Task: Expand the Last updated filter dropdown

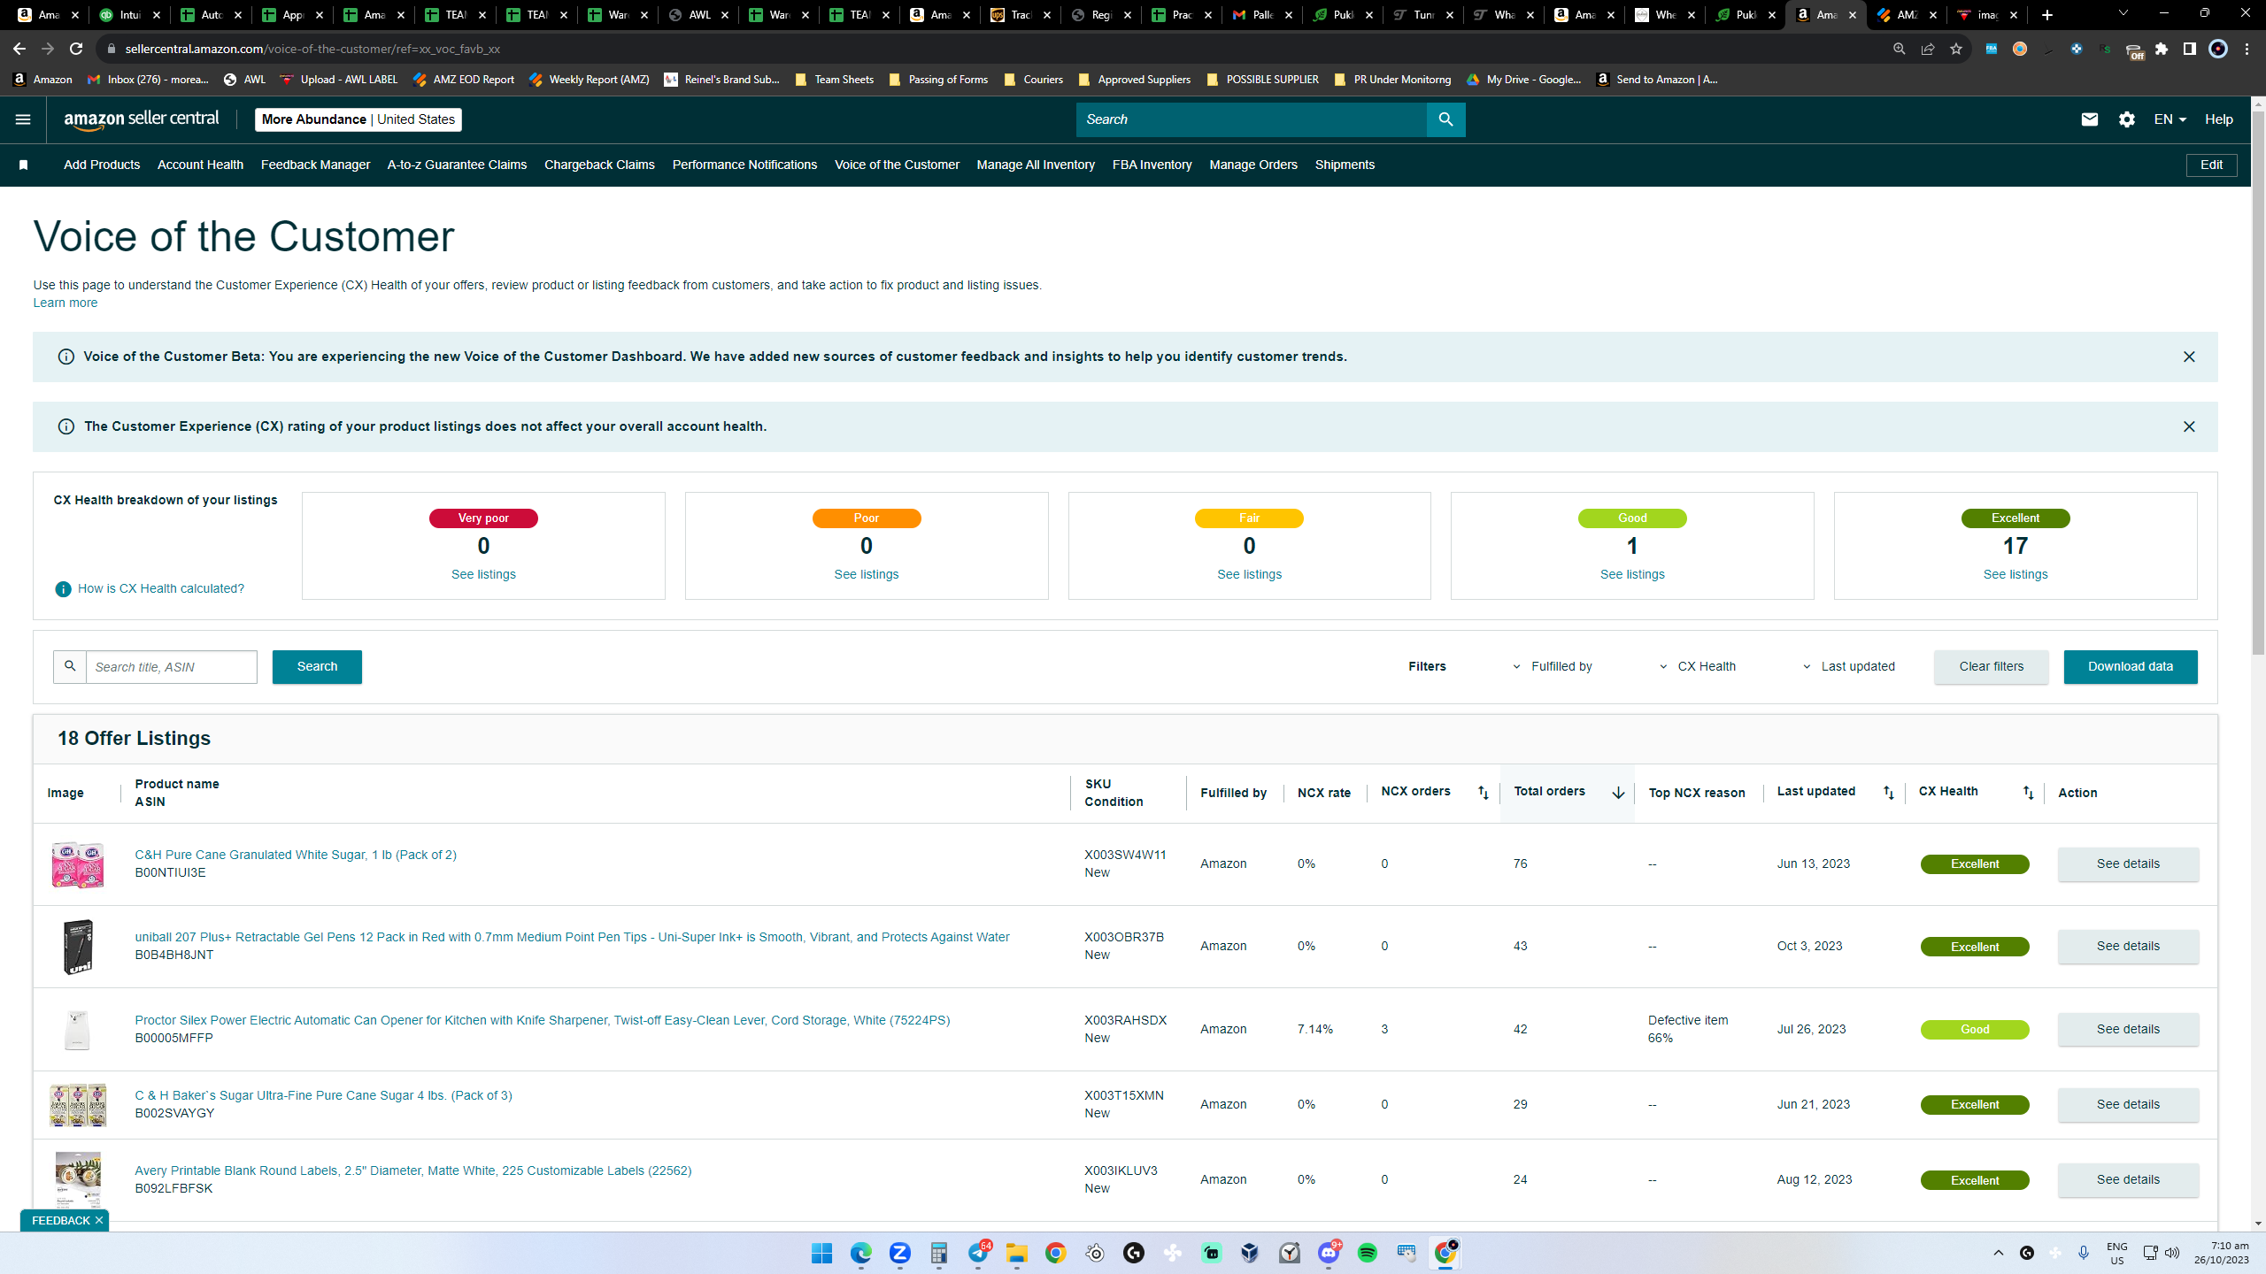Action: (x=1849, y=667)
